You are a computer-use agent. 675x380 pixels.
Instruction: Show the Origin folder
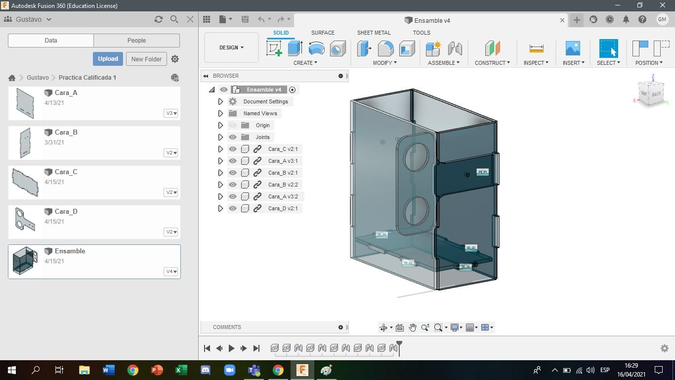233,125
